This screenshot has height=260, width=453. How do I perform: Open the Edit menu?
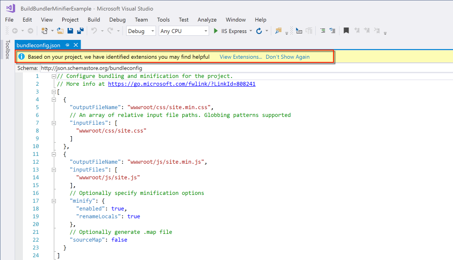click(x=27, y=20)
